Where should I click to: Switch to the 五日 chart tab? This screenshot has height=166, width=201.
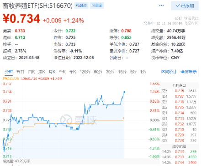coord(20,72)
